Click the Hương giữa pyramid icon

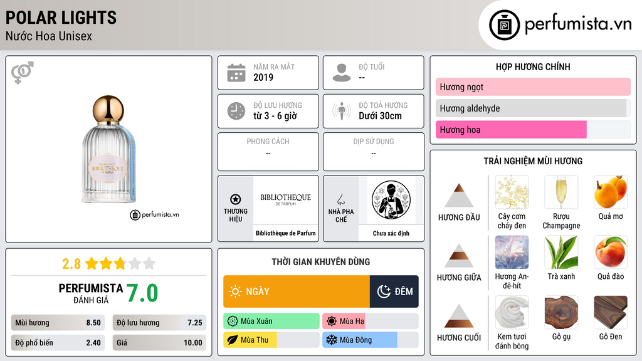click(x=459, y=256)
